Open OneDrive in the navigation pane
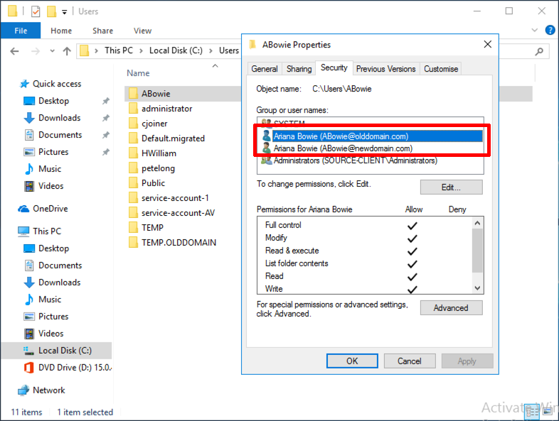 click(x=50, y=209)
